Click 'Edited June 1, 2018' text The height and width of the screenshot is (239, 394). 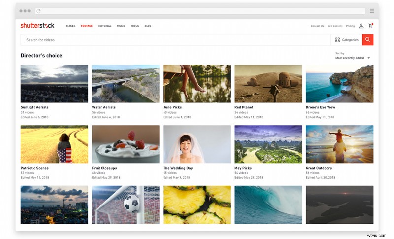(x=177, y=117)
